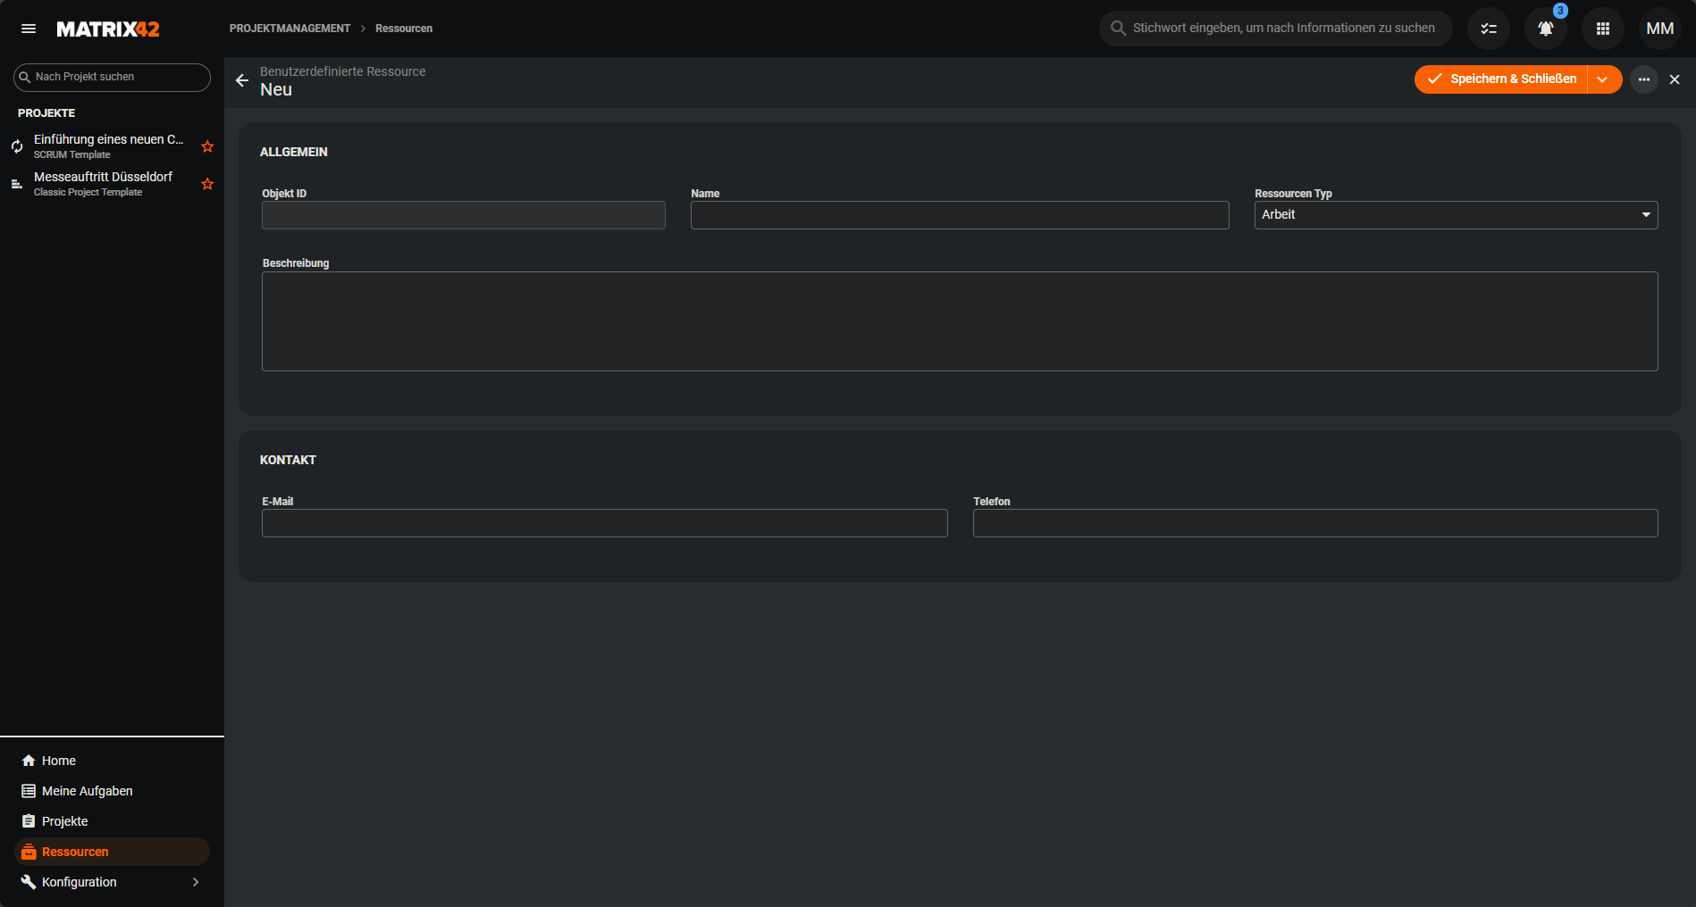Open the apps grid launcher

[1603, 29]
